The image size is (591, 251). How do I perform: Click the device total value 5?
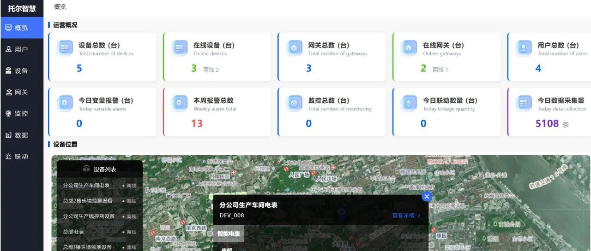pos(79,69)
